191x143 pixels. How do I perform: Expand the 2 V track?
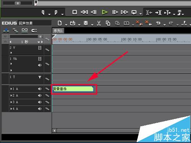[11, 53]
